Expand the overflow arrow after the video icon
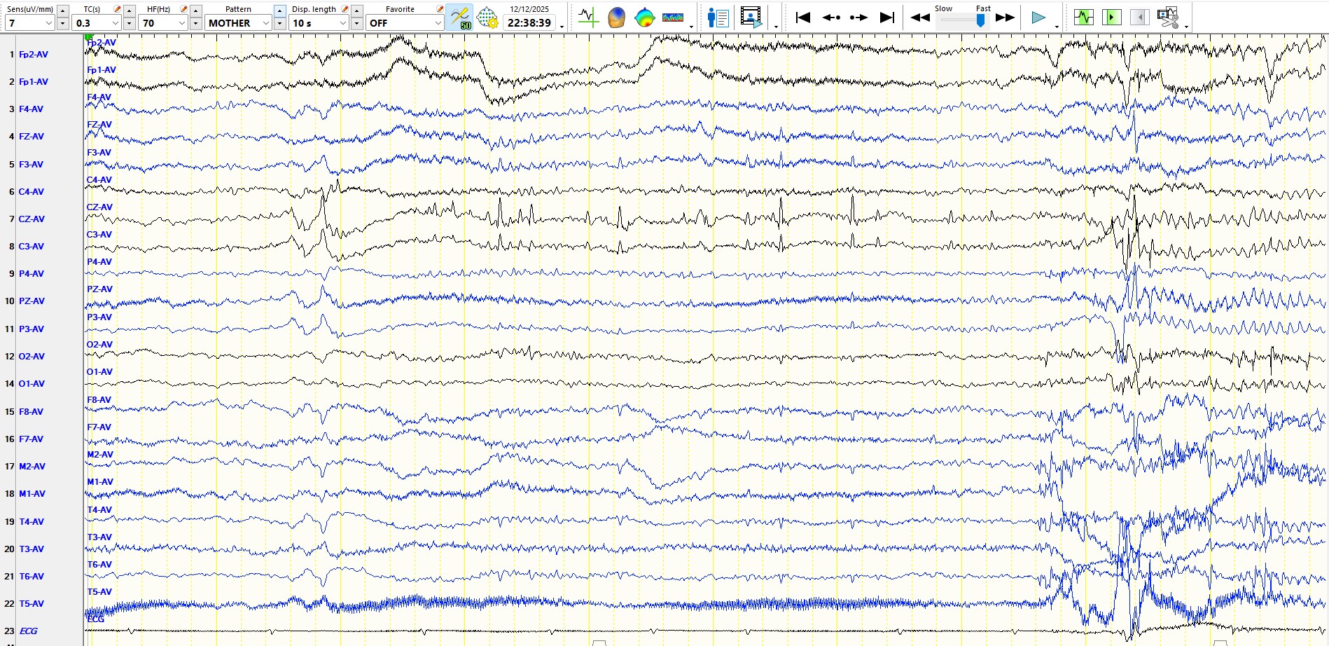Image resolution: width=1329 pixels, height=646 pixels. pyautogui.click(x=776, y=26)
